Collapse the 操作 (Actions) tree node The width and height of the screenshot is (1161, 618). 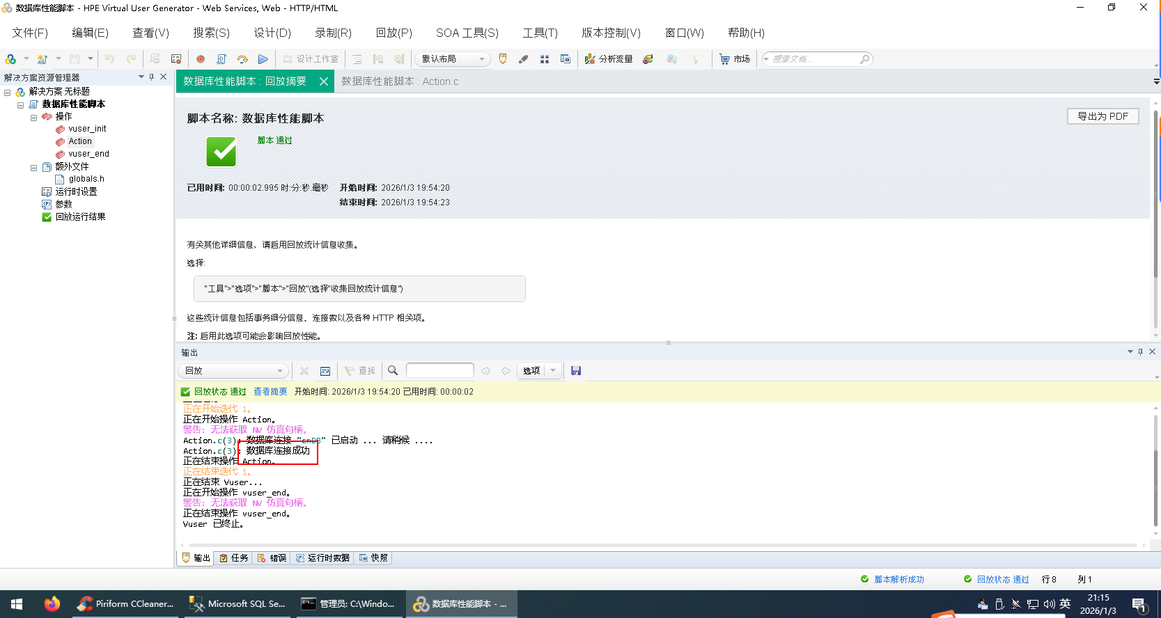click(33, 117)
